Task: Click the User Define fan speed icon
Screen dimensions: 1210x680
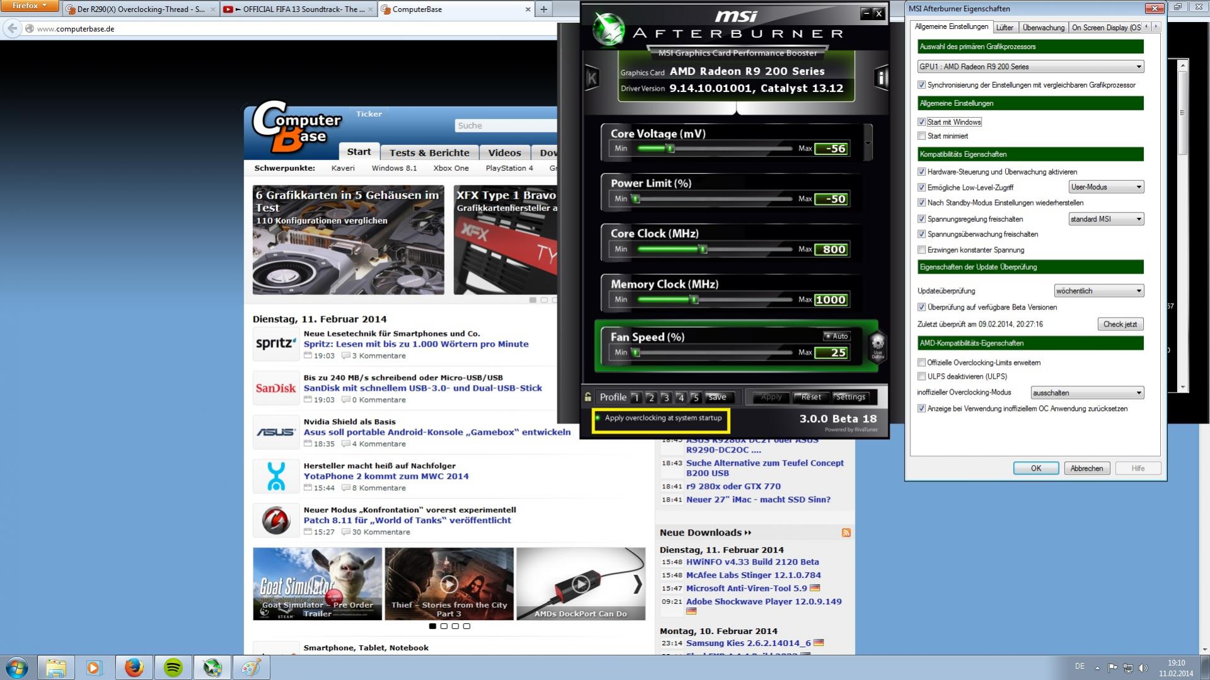Action: pos(878,346)
